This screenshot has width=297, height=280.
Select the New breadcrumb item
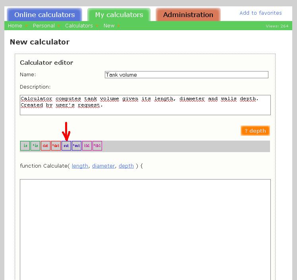pyautogui.click(x=109, y=25)
